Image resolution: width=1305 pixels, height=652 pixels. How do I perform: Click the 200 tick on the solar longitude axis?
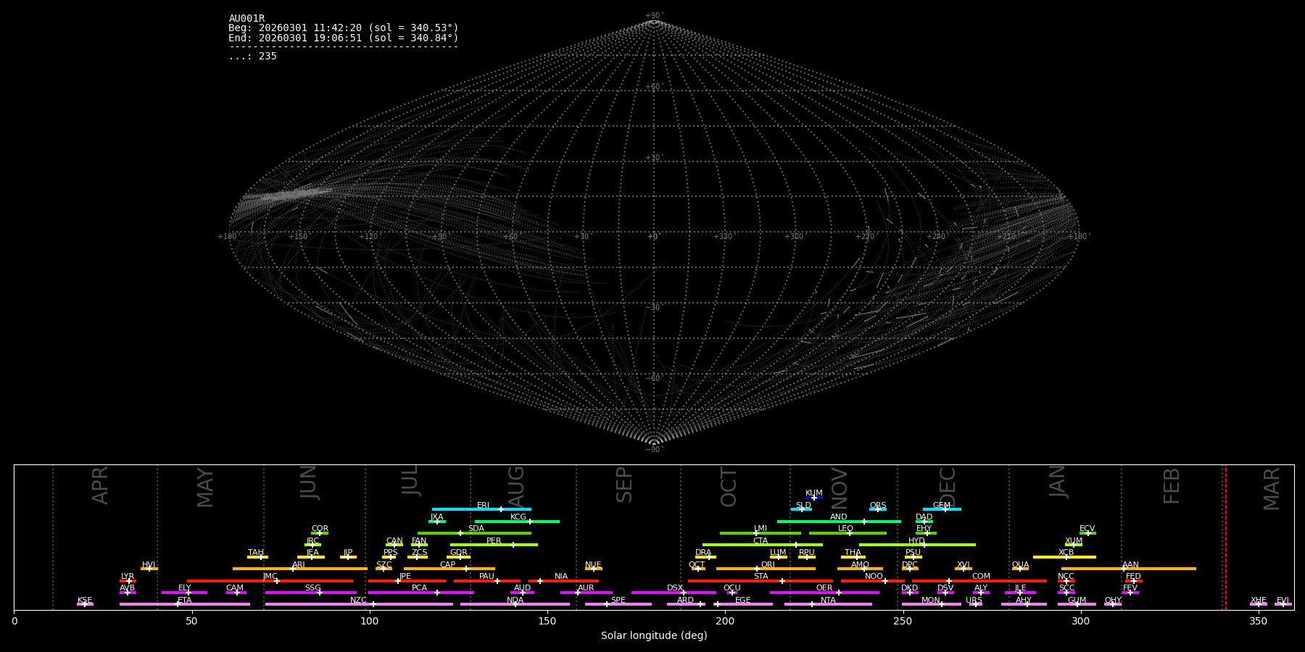pos(725,621)
